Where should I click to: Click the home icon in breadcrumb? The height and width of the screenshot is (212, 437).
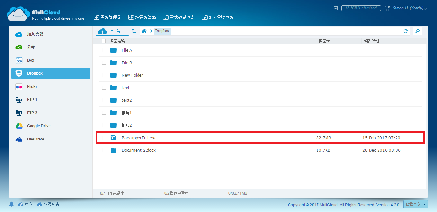click(x=144, y=31)
